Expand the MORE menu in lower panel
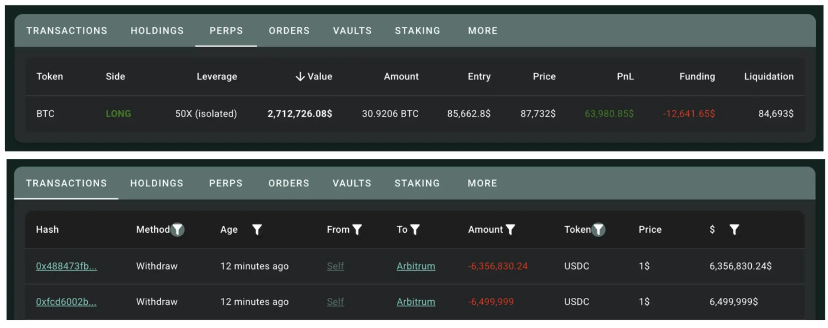This screenshot has height=328, width=828. [482, 183]
